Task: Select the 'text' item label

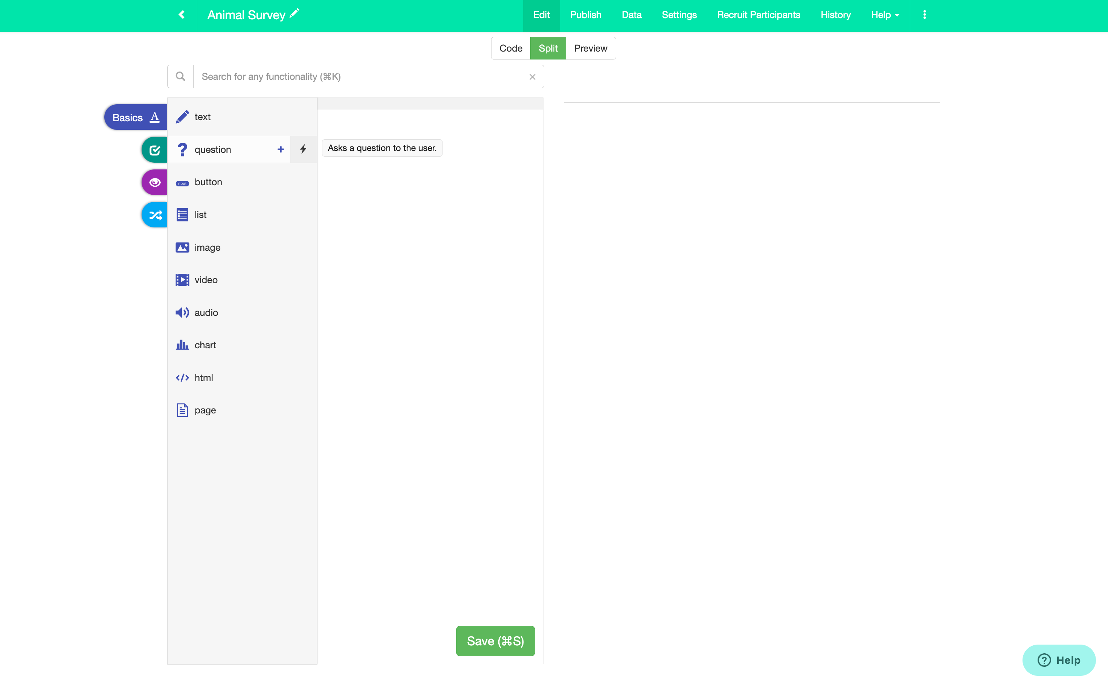Action: [x=202, y=117]
